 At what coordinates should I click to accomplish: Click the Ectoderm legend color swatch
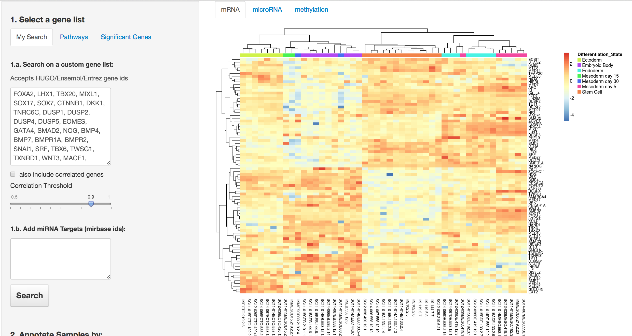tap(579, 60)
